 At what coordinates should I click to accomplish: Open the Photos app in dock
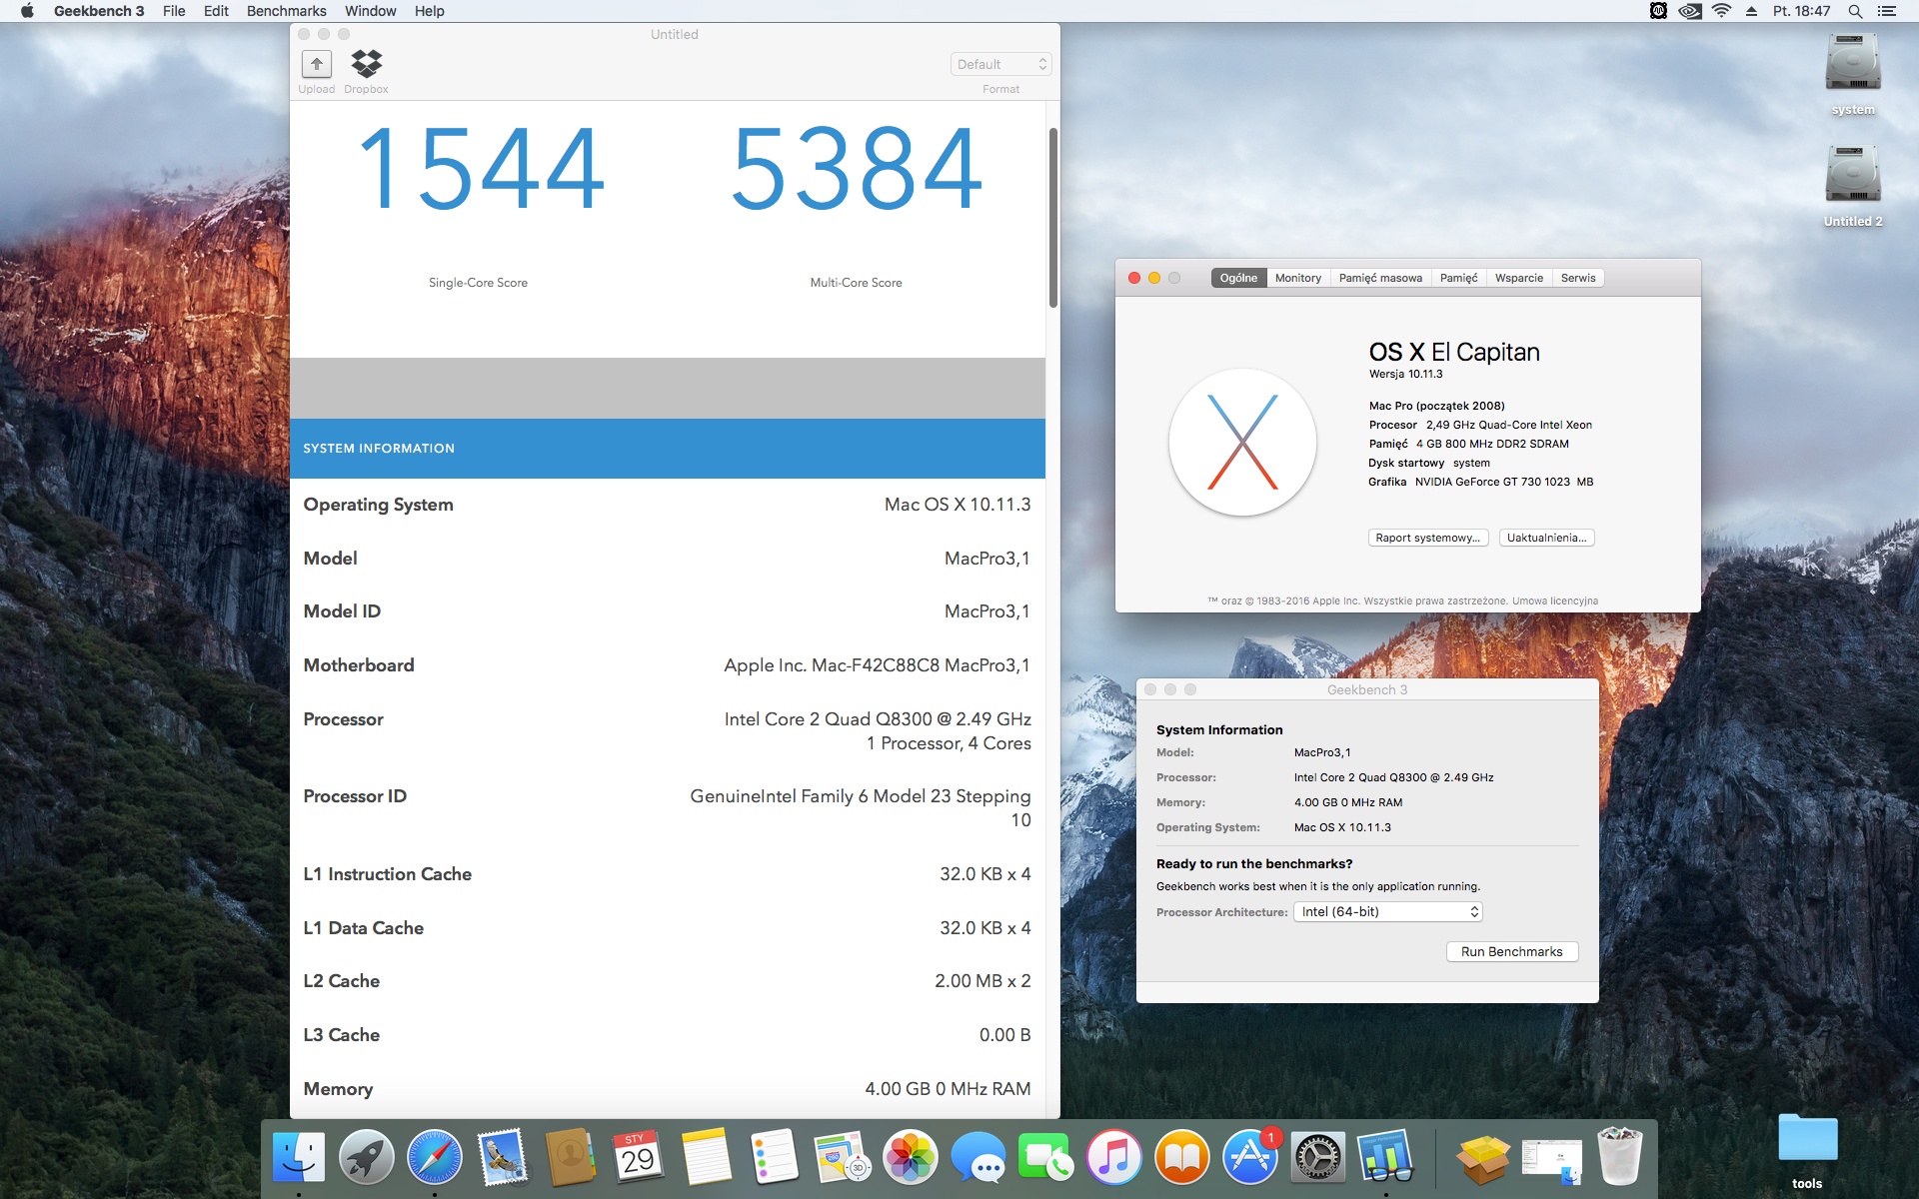click(910, 1157)
